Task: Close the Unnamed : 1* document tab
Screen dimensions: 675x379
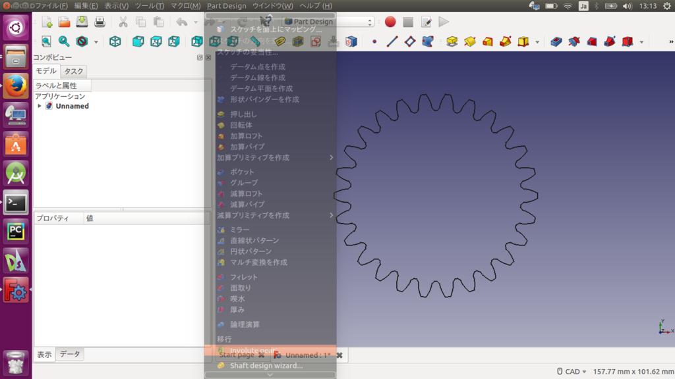Action: [x=339, y=355]
